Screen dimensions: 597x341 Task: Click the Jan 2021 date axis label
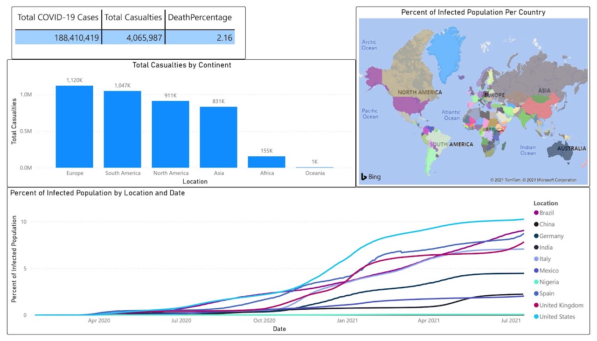tap(347, 321)
